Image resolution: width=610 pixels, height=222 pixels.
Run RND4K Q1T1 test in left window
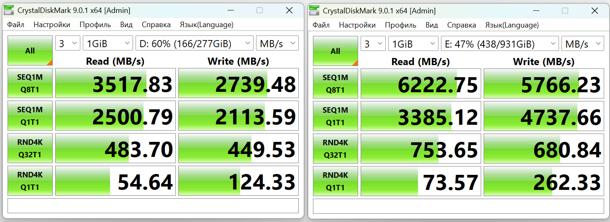[x=30, y=181]
